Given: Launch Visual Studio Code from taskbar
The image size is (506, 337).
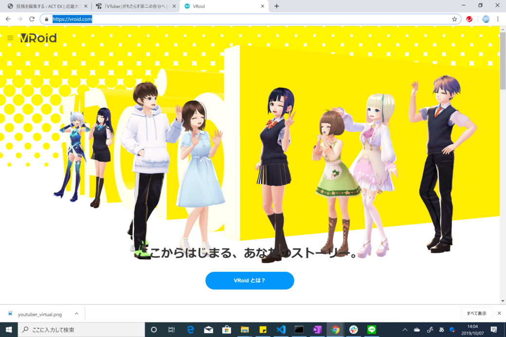Looking at the screenshot, I should 281,329.
